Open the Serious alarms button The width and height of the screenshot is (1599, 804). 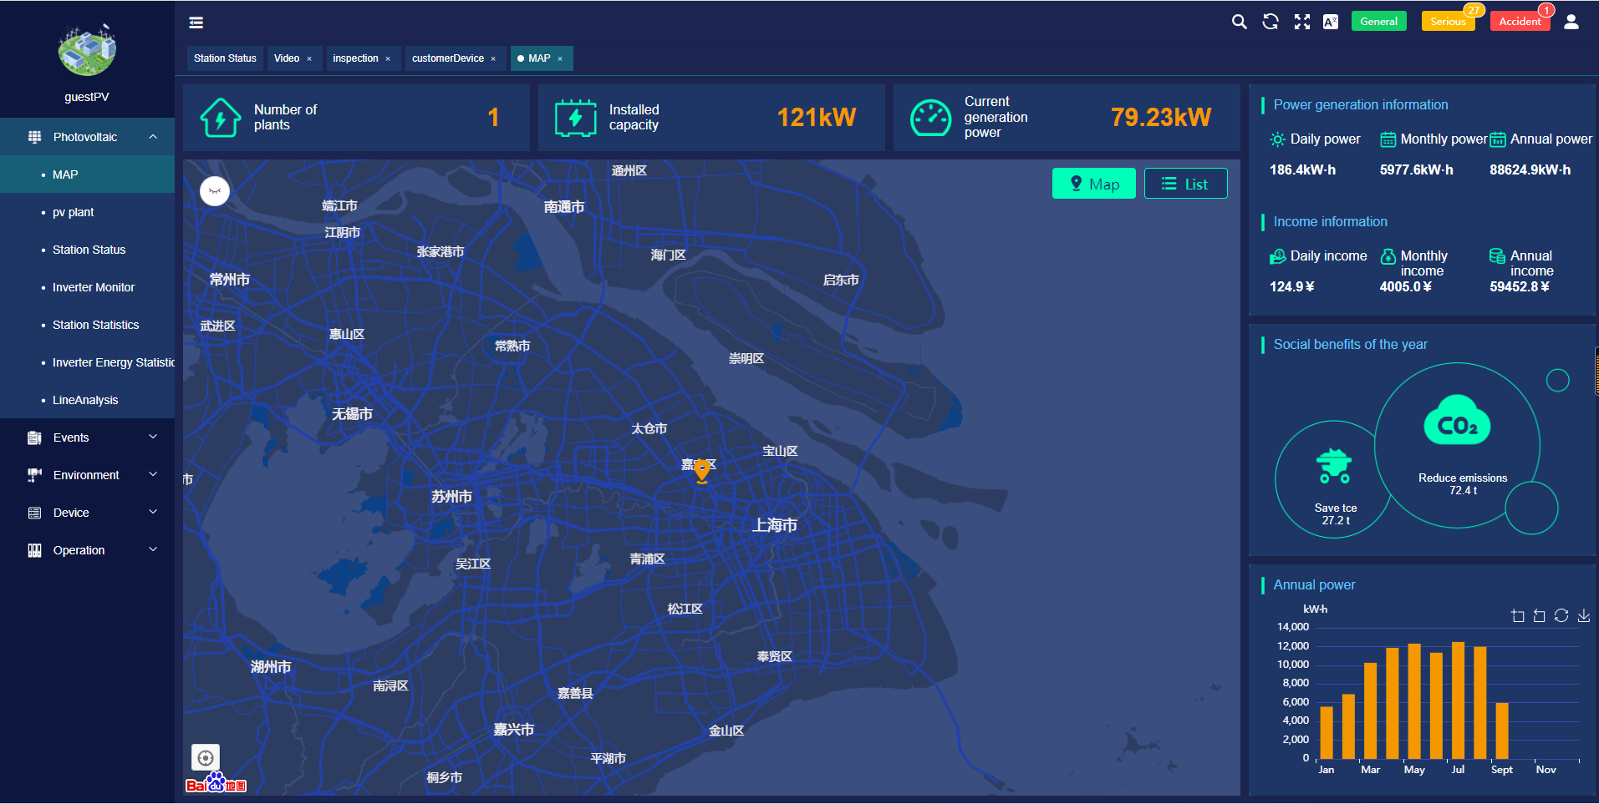(x=1448, y=22)
